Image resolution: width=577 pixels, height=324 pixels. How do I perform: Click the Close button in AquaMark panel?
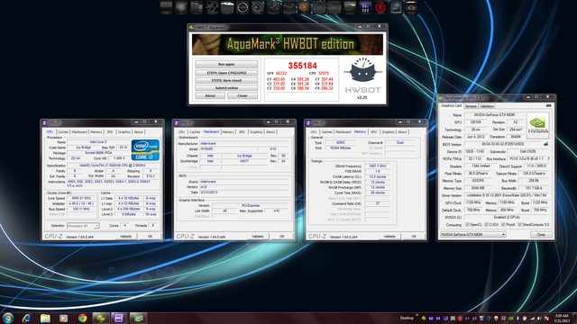point(243,96)
